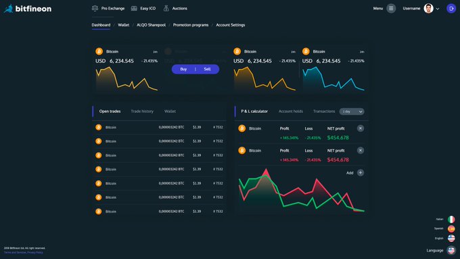Switch to the Transactions tab

pos(324,111)
